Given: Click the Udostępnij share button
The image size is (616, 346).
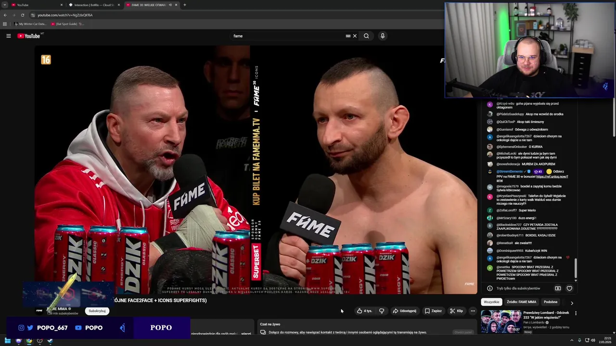Looking at the screenshot, I should [404, 311].
